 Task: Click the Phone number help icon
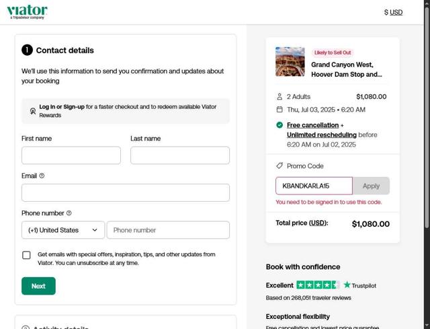pyautogui.click(x=69, y=213)
